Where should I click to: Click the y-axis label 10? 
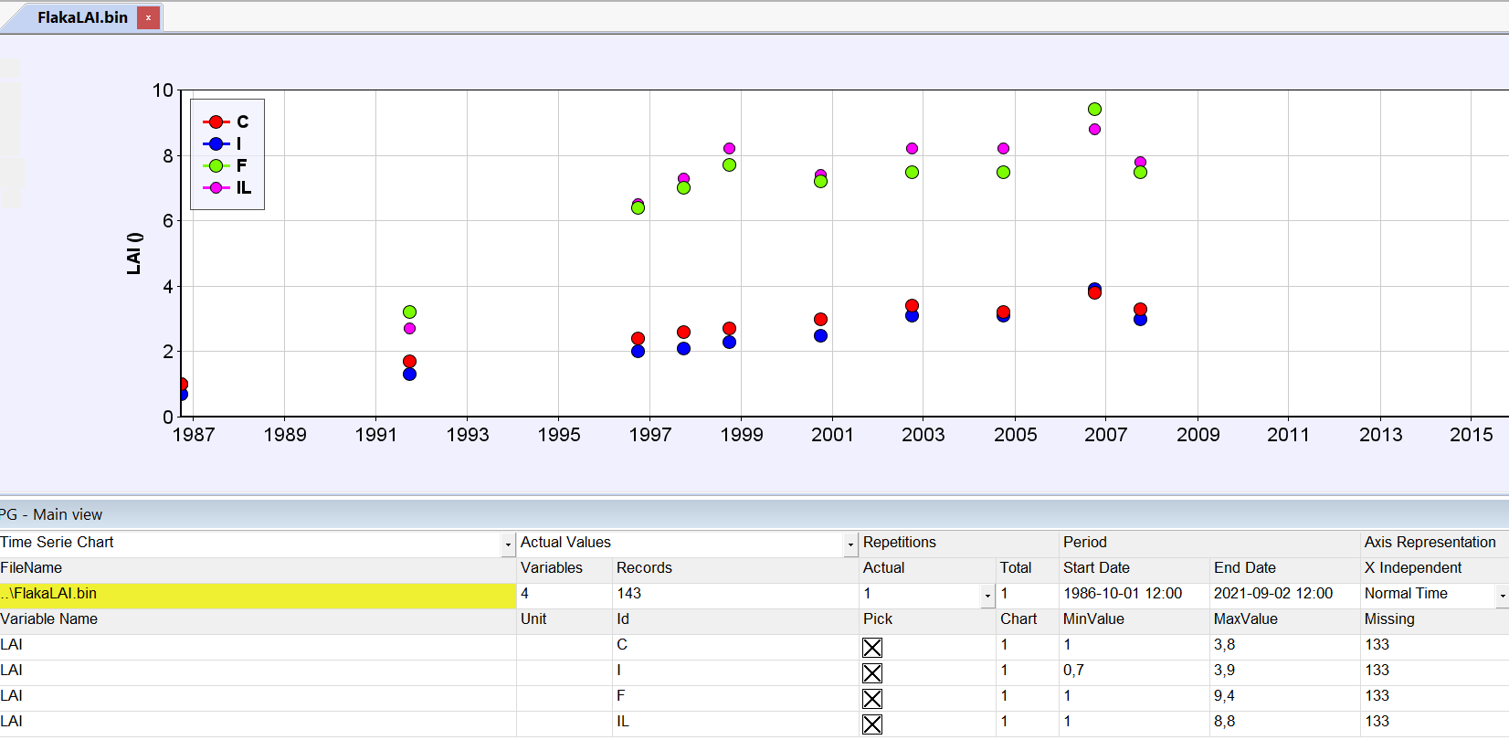coord(163,90)
